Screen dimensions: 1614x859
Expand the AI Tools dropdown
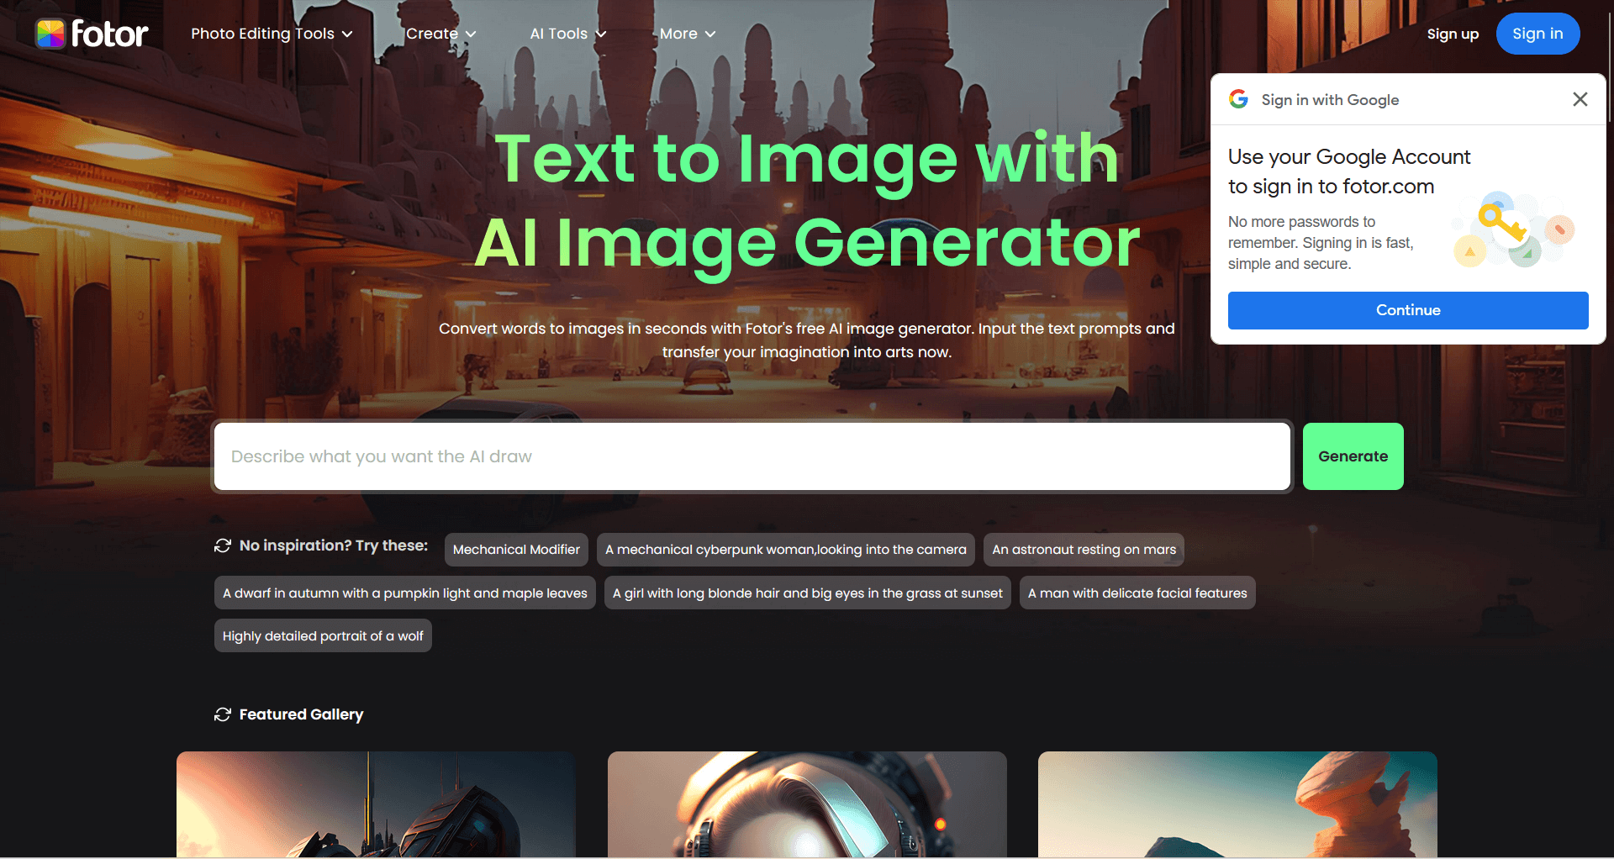point(567,34)
